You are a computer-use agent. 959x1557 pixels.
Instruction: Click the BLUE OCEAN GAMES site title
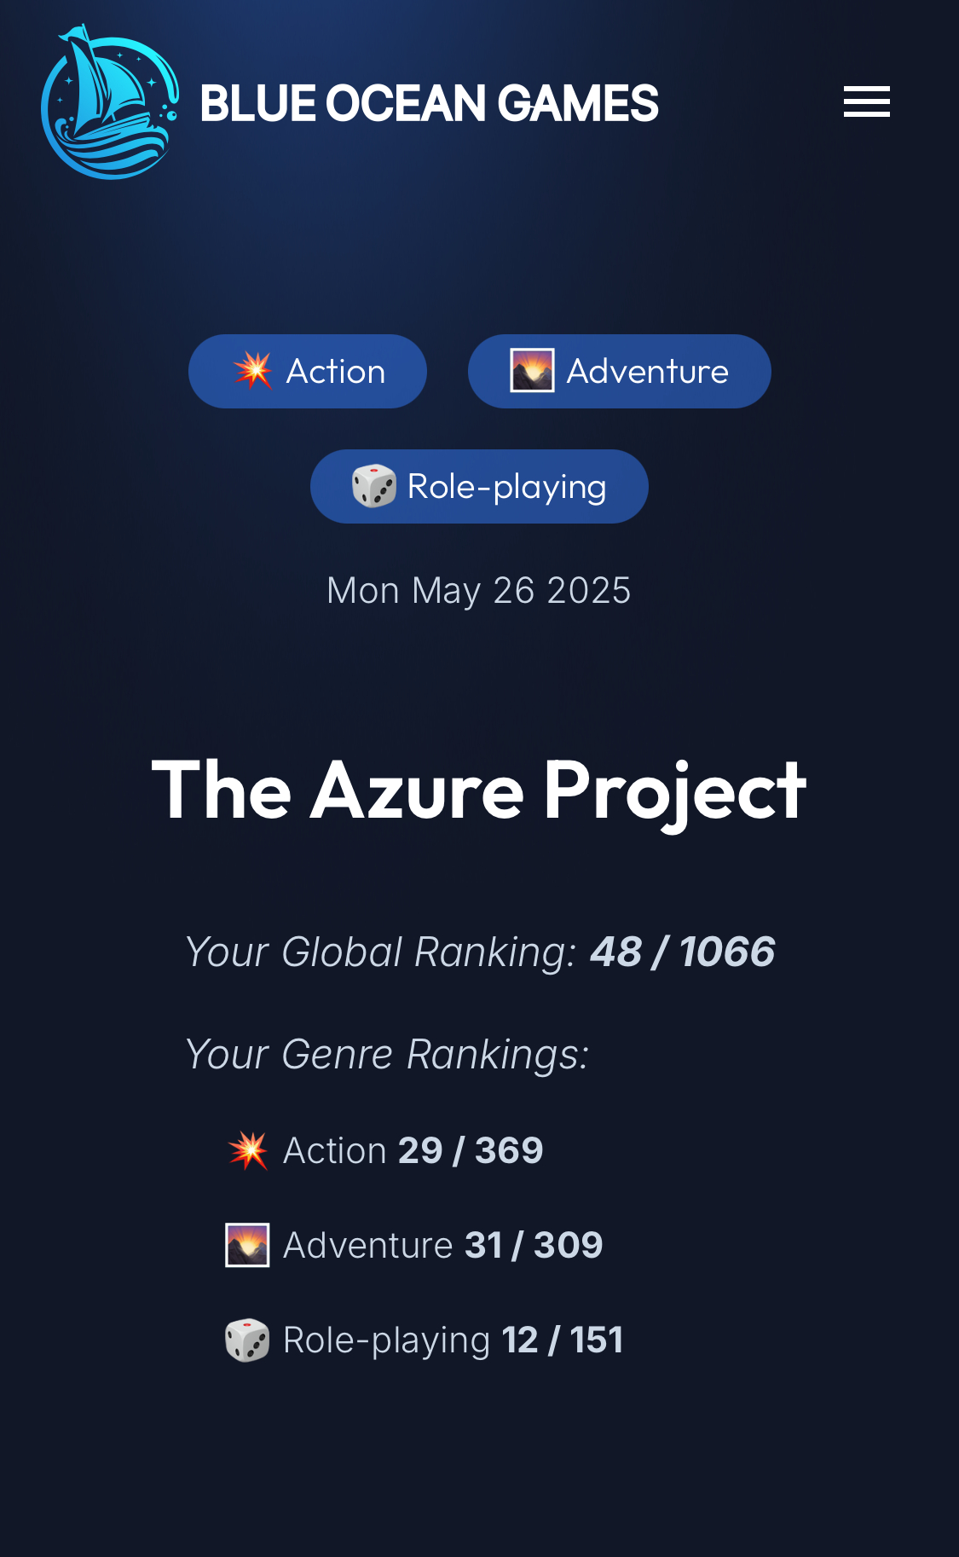pos(429,103)
